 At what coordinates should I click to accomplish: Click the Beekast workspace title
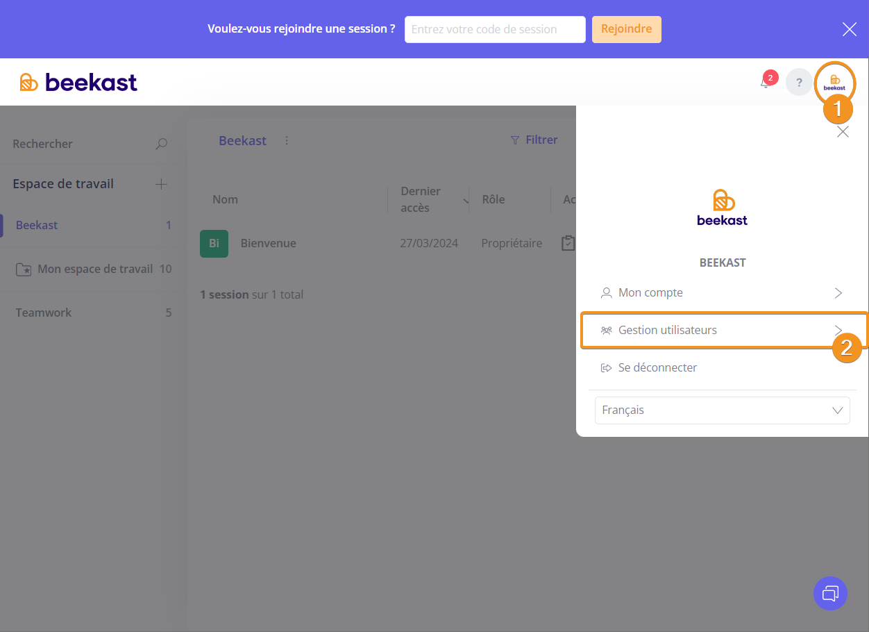(242, 140)
